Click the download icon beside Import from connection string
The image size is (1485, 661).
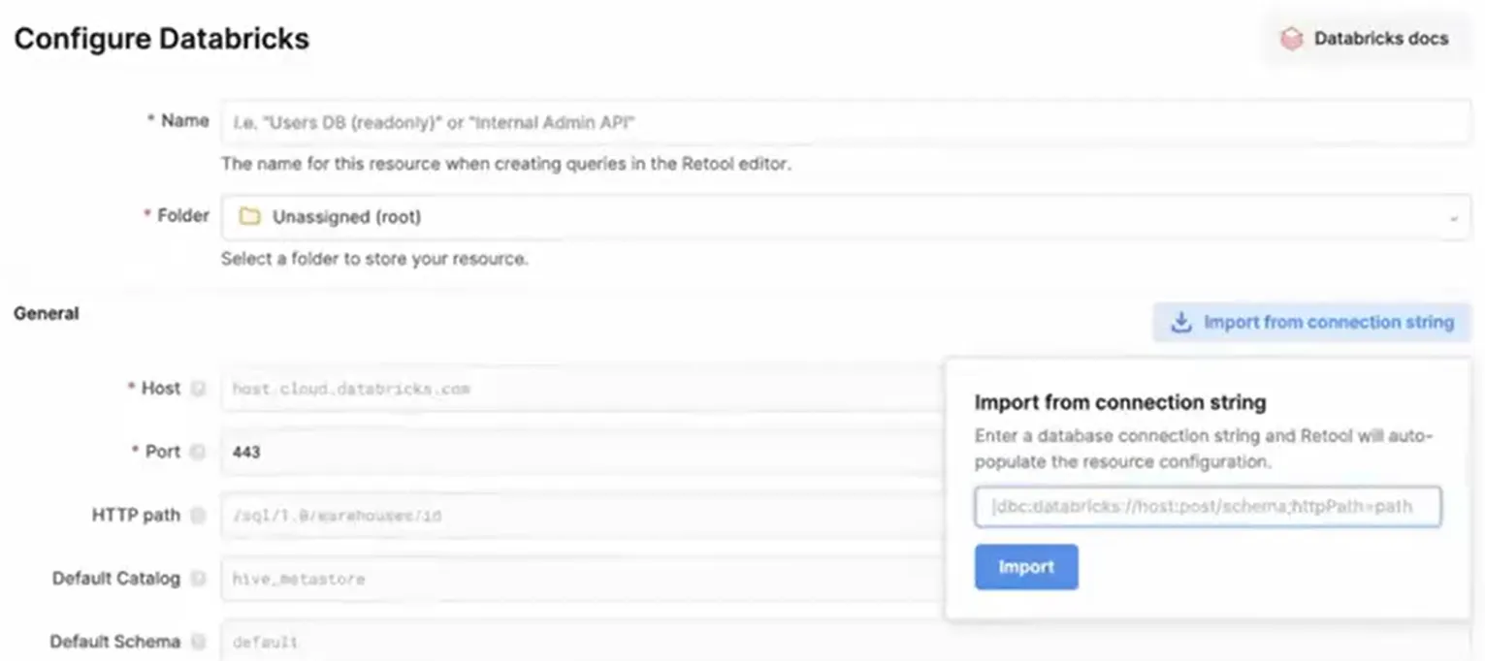tap(1180, 323)
